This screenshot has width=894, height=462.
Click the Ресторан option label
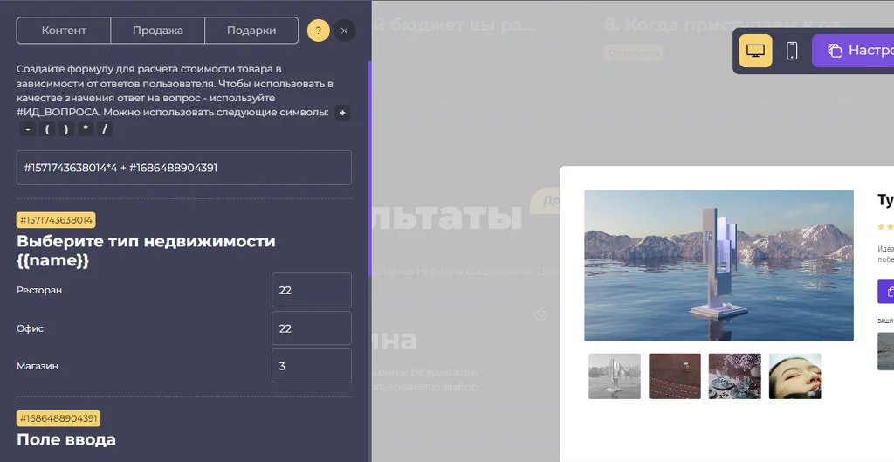pos(39,290)
